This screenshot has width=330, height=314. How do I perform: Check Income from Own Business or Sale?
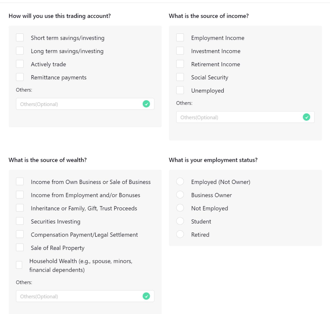click(x=20, y=182)
